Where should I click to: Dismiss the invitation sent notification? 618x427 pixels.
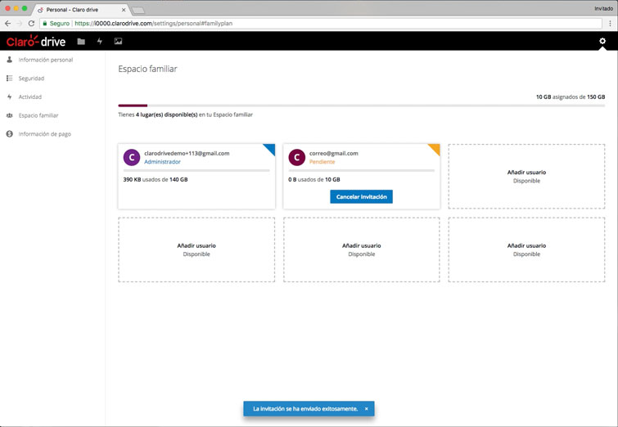point(366,409)
